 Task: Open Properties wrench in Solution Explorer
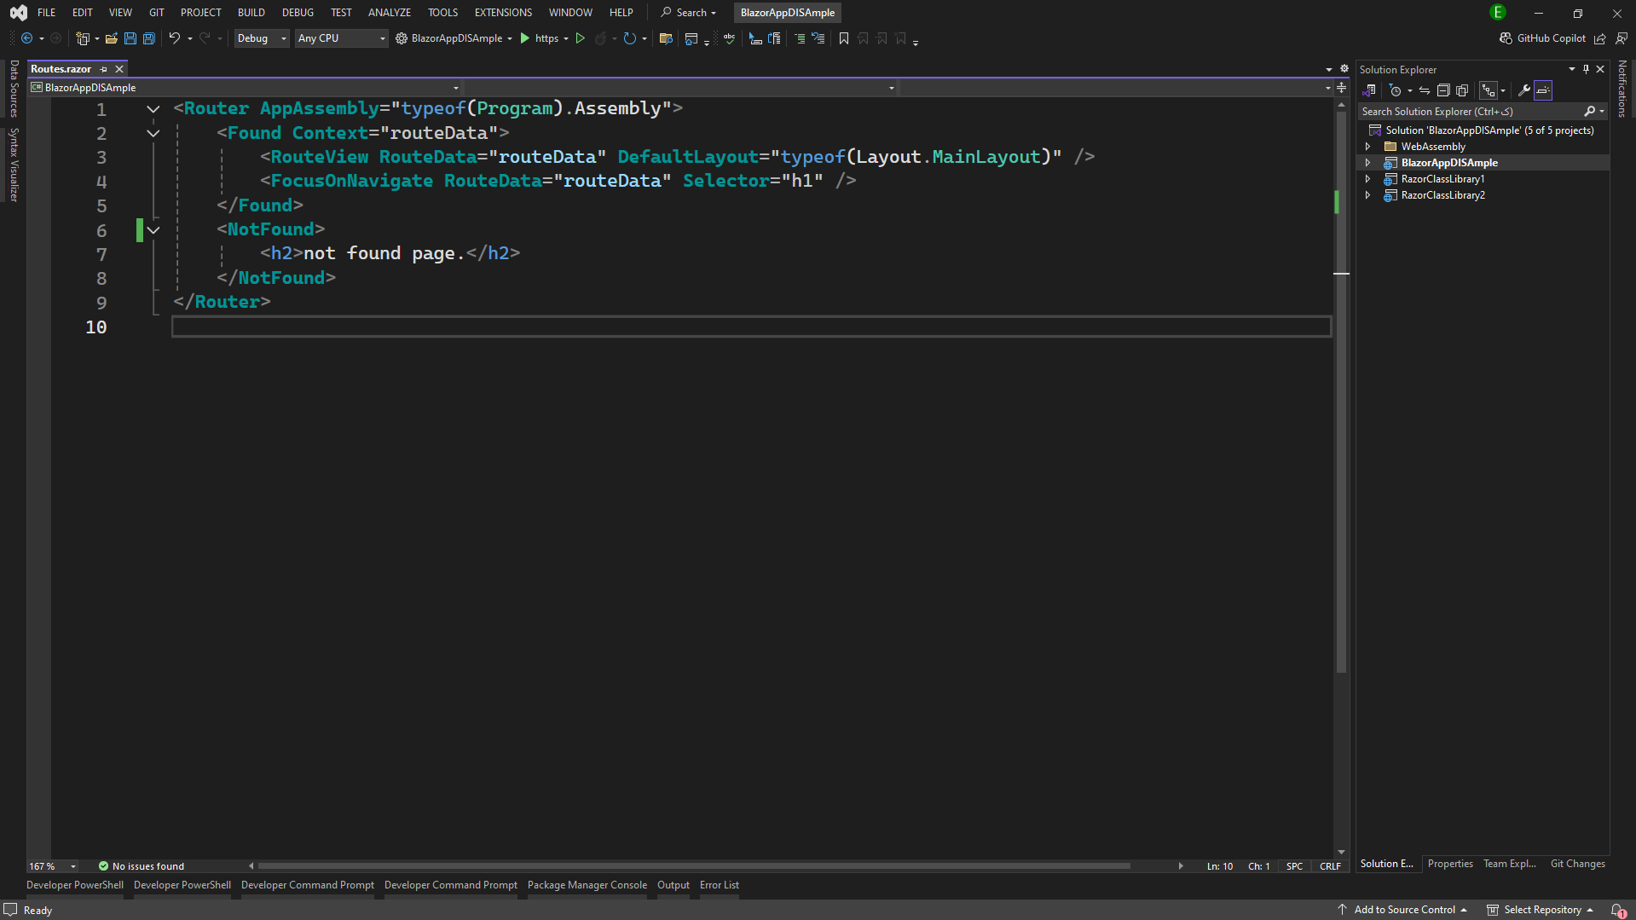click(1524, 90)
